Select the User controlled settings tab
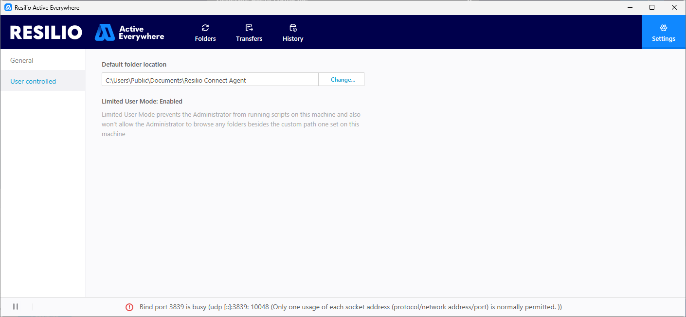Image resolution: width=686 pixels, height=317 pixels. tap(33, 81)
